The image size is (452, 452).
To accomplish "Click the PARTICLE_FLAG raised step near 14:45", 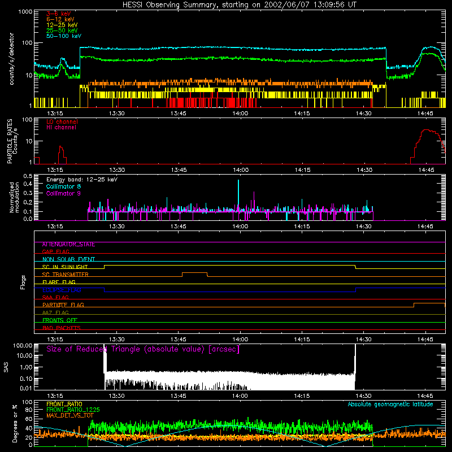I will click(x=429, y=303).
